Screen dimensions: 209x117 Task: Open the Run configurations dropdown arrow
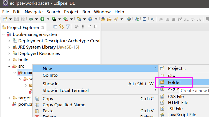coord(48,19)
